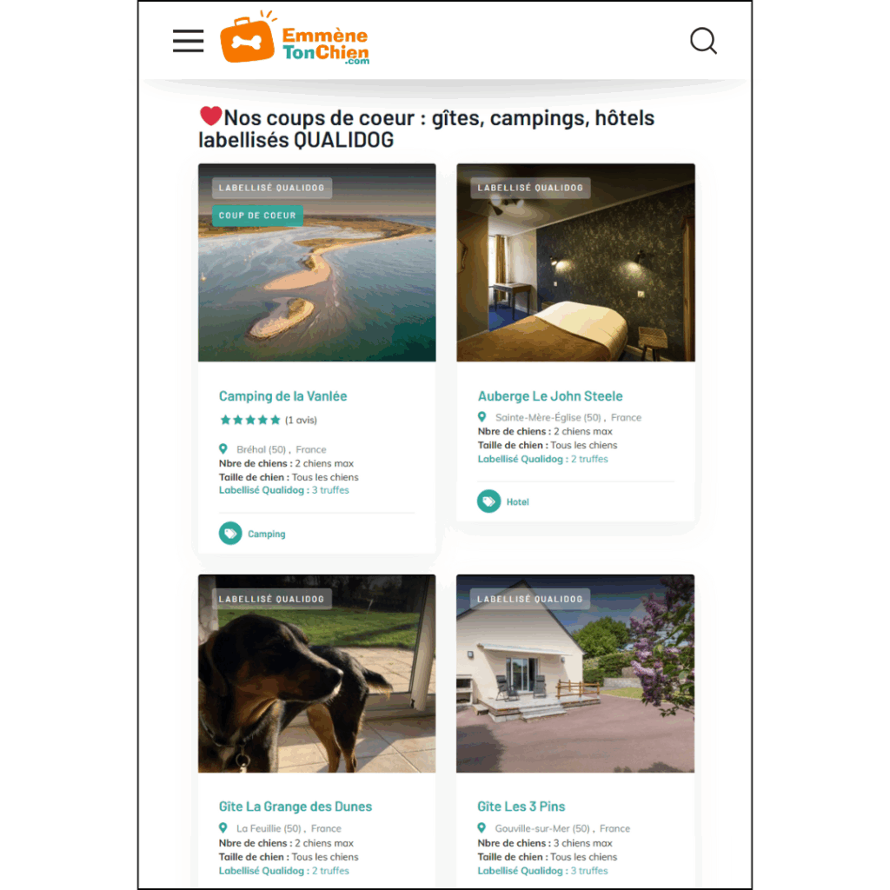This screenshot has width=890, height=890.
Task: Open the aerial beach photo of Camping de la Vanlée
Action: [316, 262]
